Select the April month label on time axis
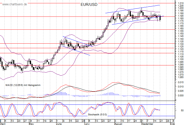184x125 pixels. 3,124
